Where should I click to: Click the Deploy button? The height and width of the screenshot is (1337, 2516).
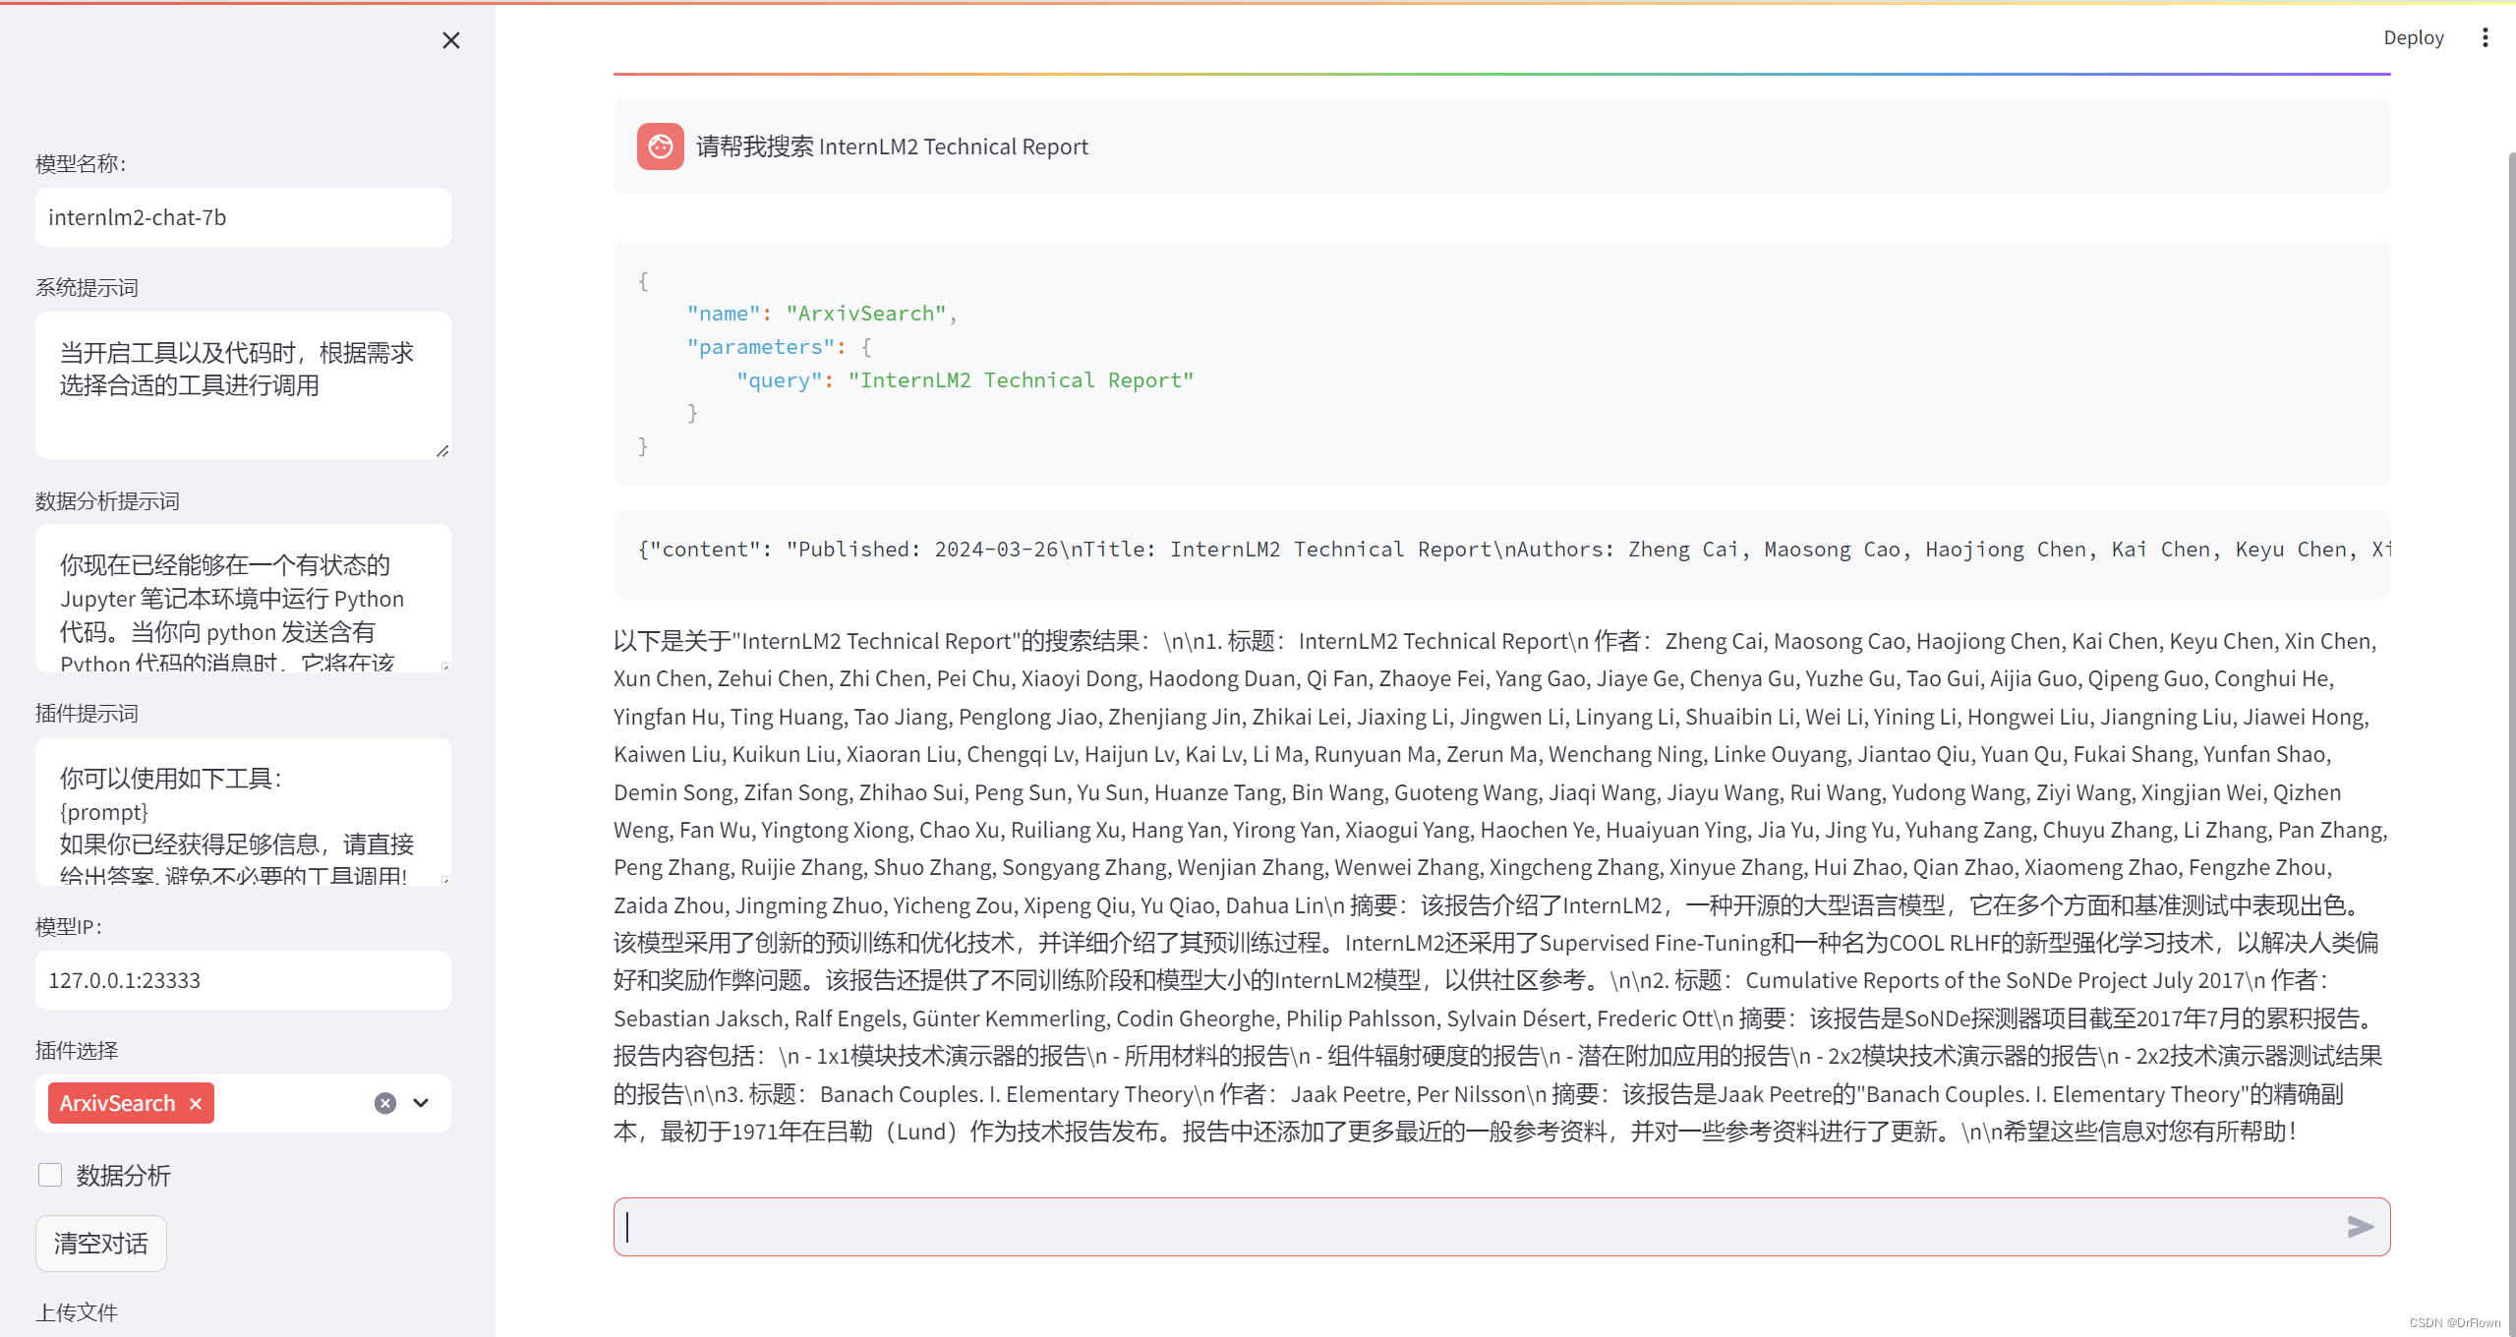pyautogui.click(x=2413, y=37)
